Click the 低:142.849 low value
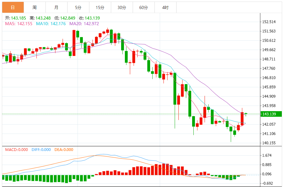This screenshot has height=187, width=284. pos(65,18)
